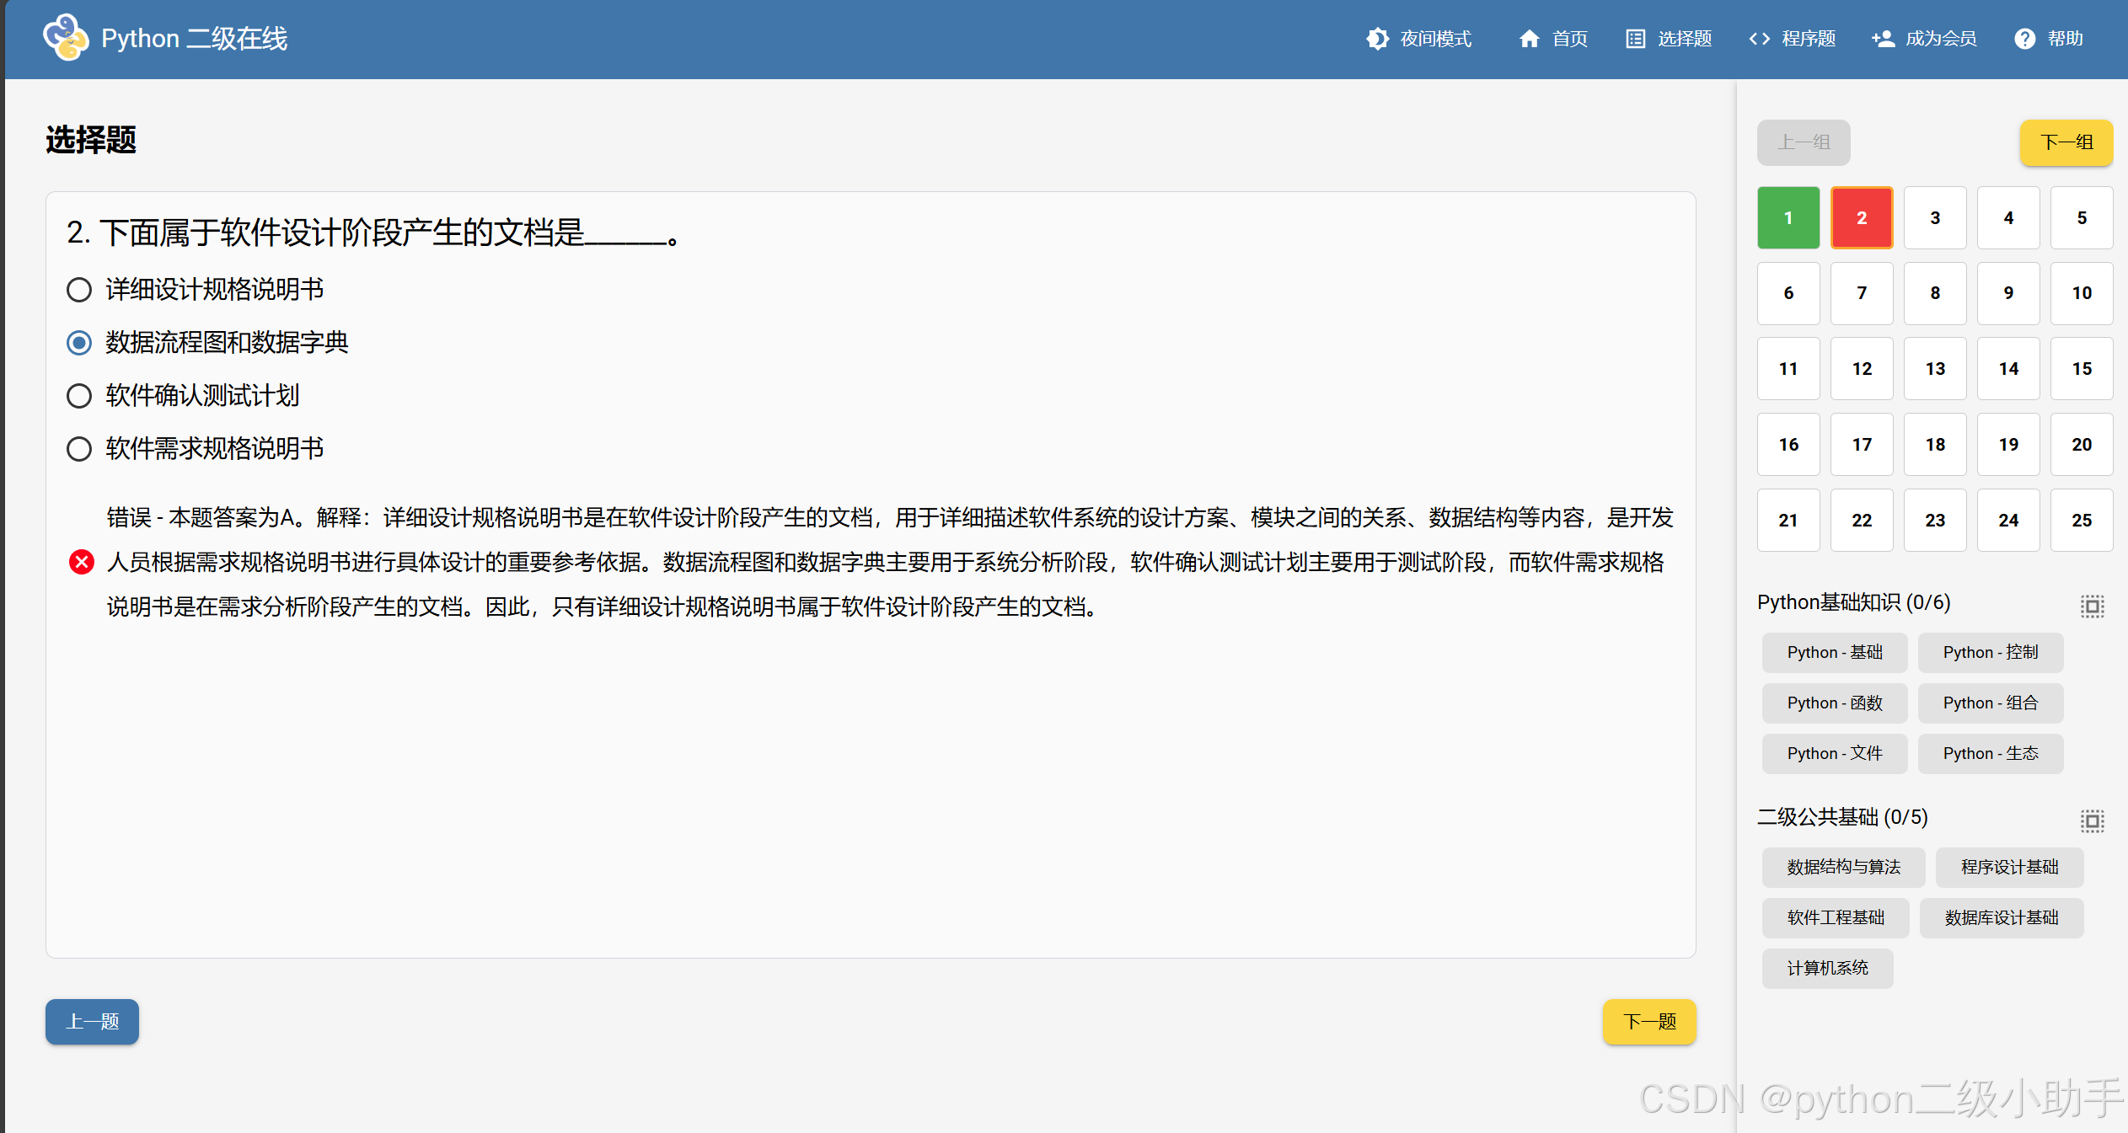Open 选择题 in the navigation bar
2128x1133 pixels.
click(x=1684, y=39)
